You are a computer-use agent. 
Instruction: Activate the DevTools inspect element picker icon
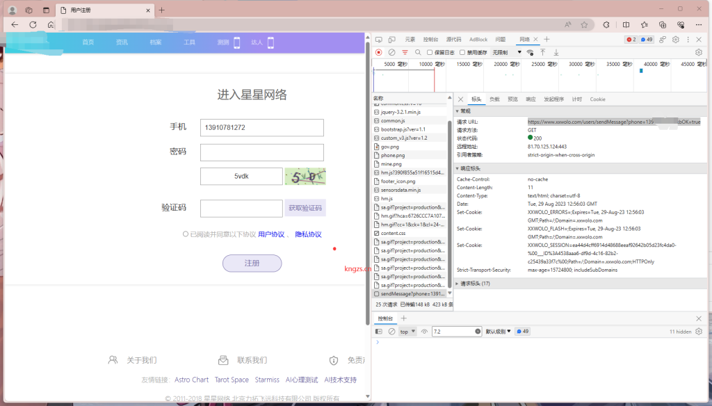pos(379,40)
